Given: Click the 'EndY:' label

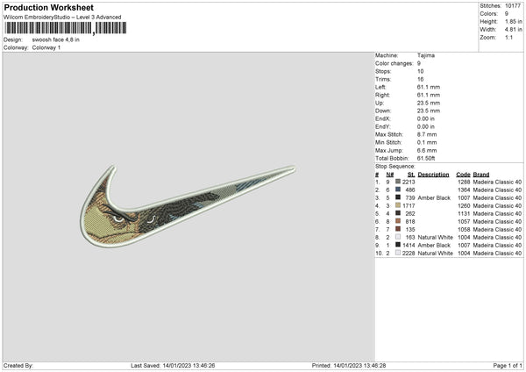Looking at the screenshot, I should pyautogui.click(x=383, y=126).
